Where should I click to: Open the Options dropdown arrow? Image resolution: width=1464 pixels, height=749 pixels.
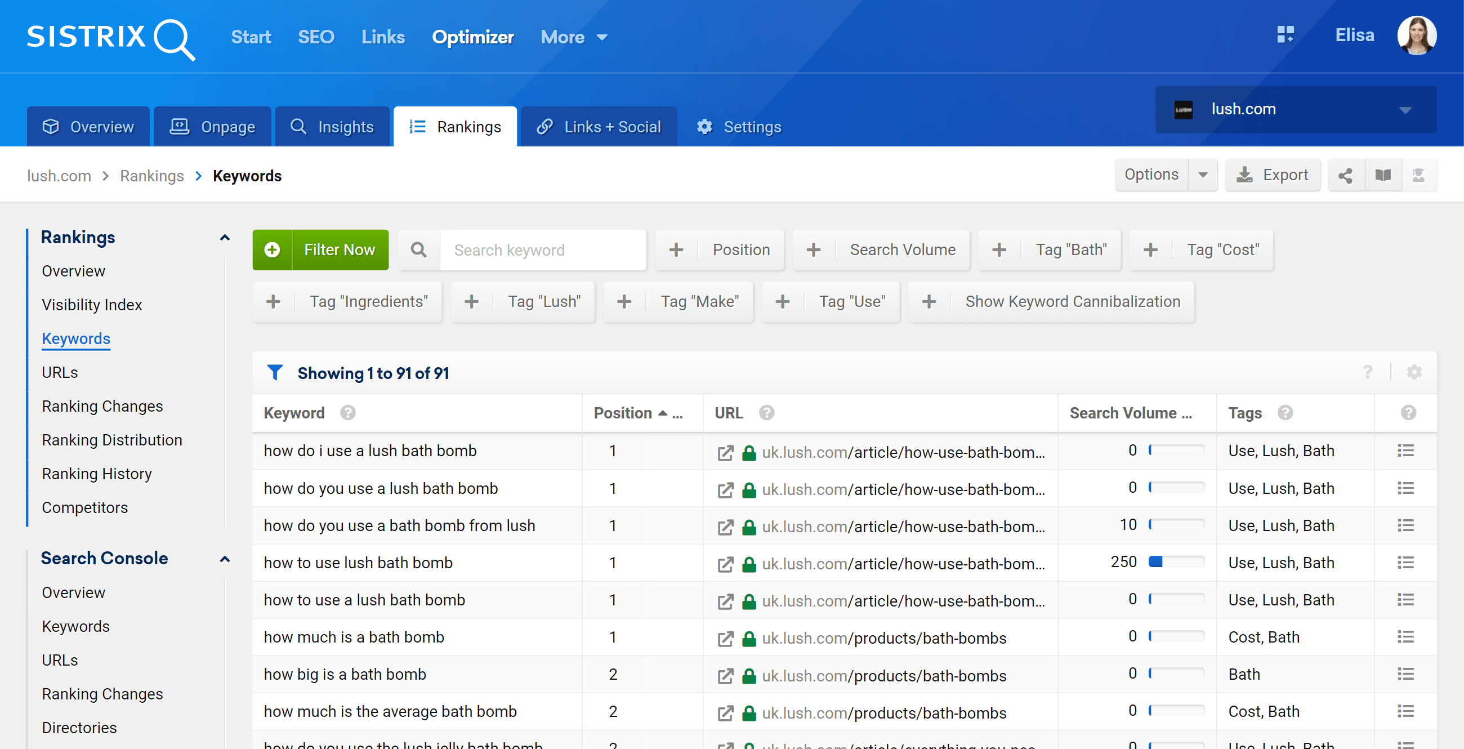1203,175
